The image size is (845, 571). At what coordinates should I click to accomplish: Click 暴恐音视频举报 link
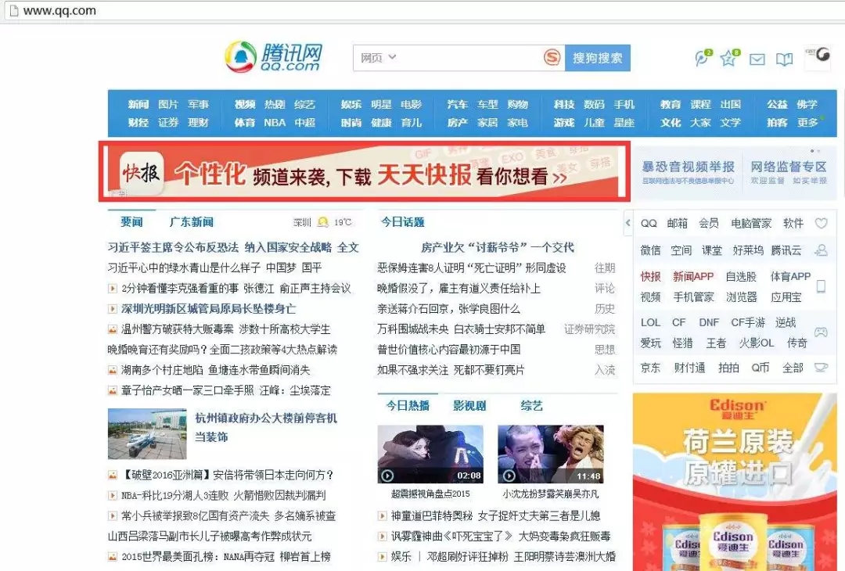689,167
